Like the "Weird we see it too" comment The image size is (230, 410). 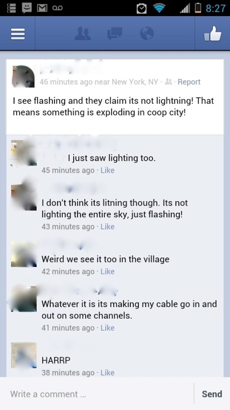(108, 271)
